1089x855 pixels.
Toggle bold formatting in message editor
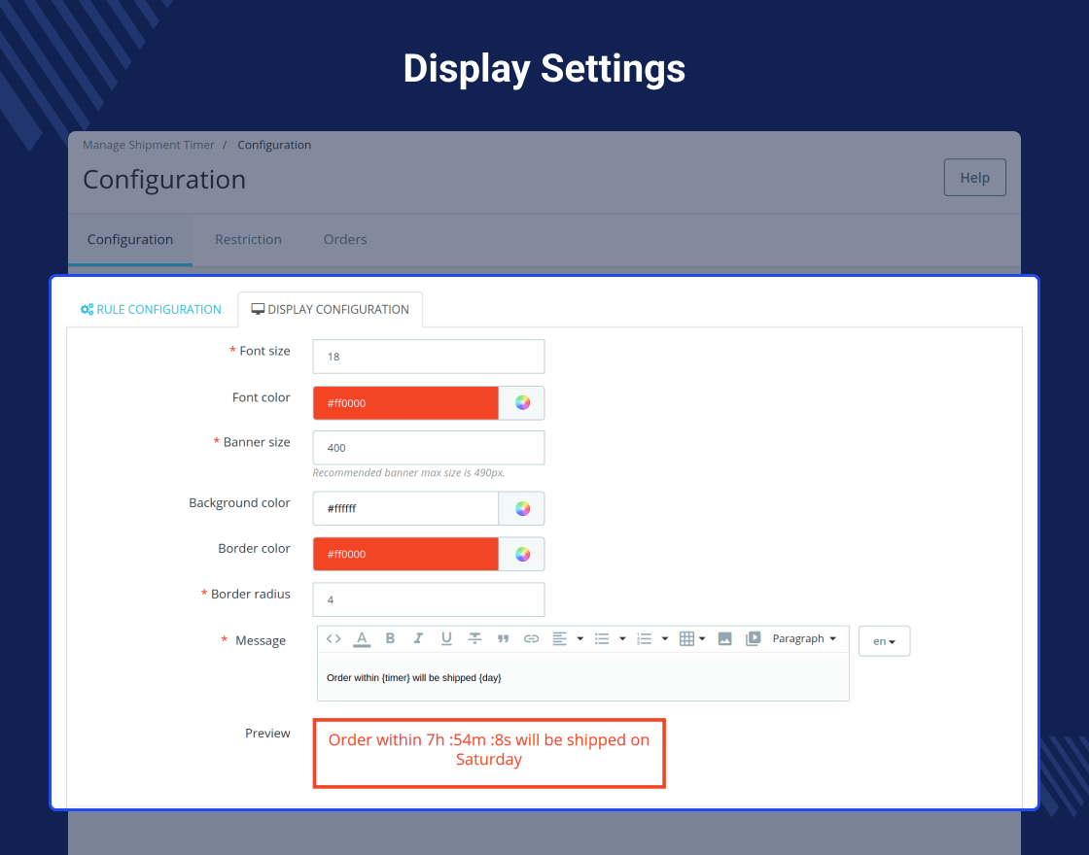point(390,638)
